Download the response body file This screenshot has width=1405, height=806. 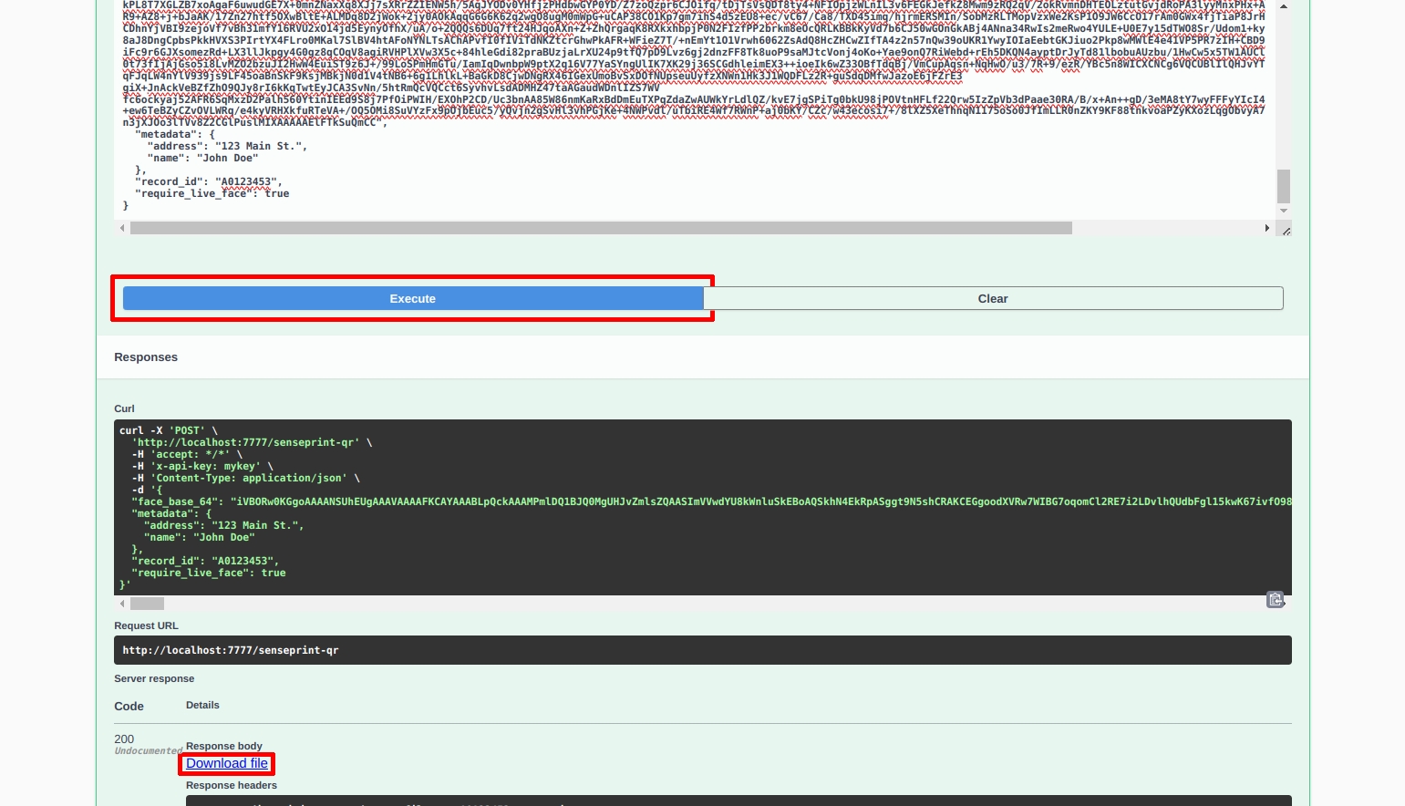point(227,763)
